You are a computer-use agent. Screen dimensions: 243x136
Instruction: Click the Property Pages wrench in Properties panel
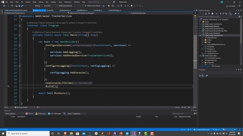[x=207, y=76]
